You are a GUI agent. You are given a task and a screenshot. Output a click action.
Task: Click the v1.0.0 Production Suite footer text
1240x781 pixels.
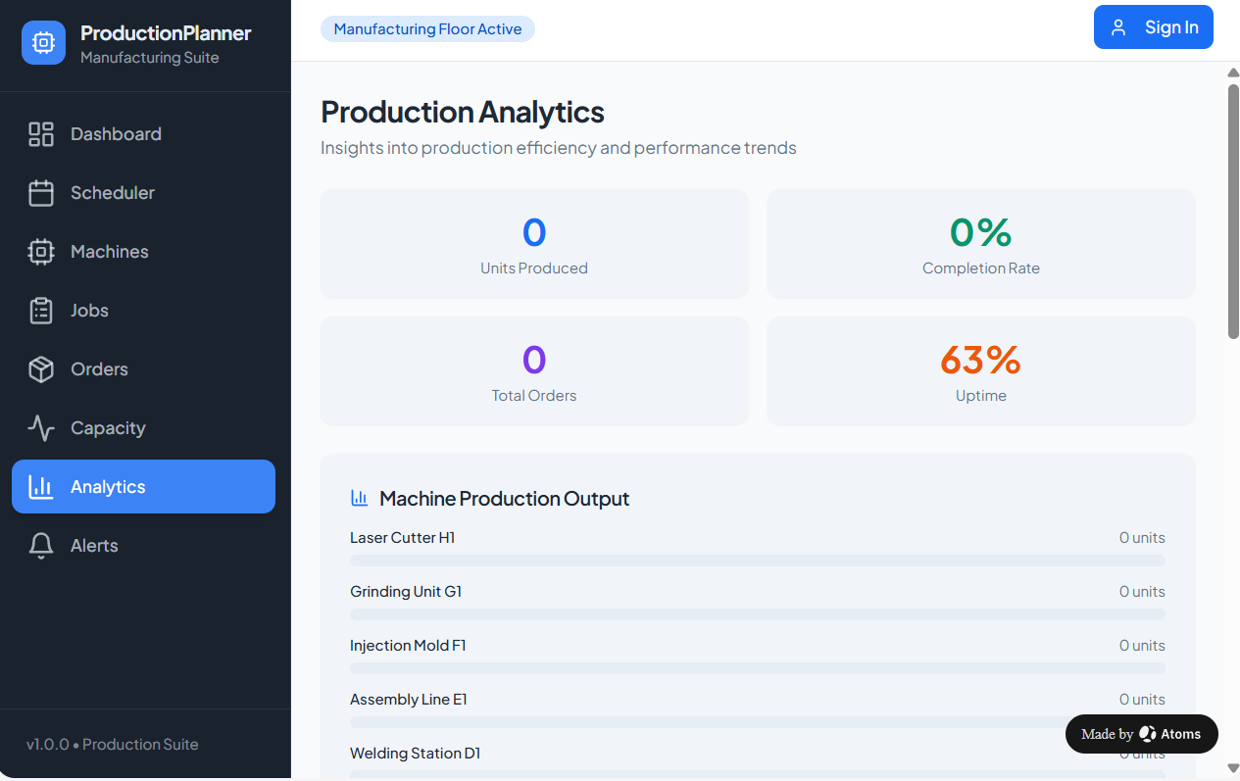point(113,745)
